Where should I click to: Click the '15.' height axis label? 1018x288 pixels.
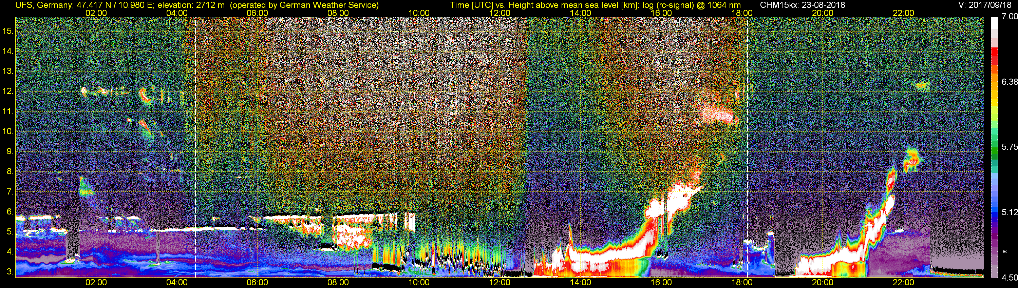coord(8,31)
